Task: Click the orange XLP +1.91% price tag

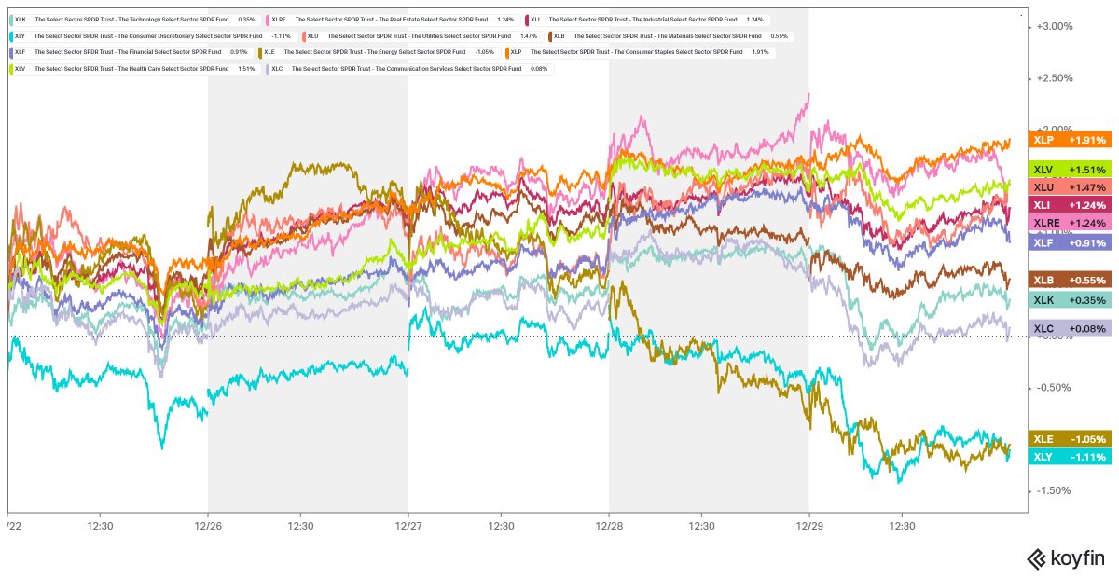Action: (x=1071, y=140)
